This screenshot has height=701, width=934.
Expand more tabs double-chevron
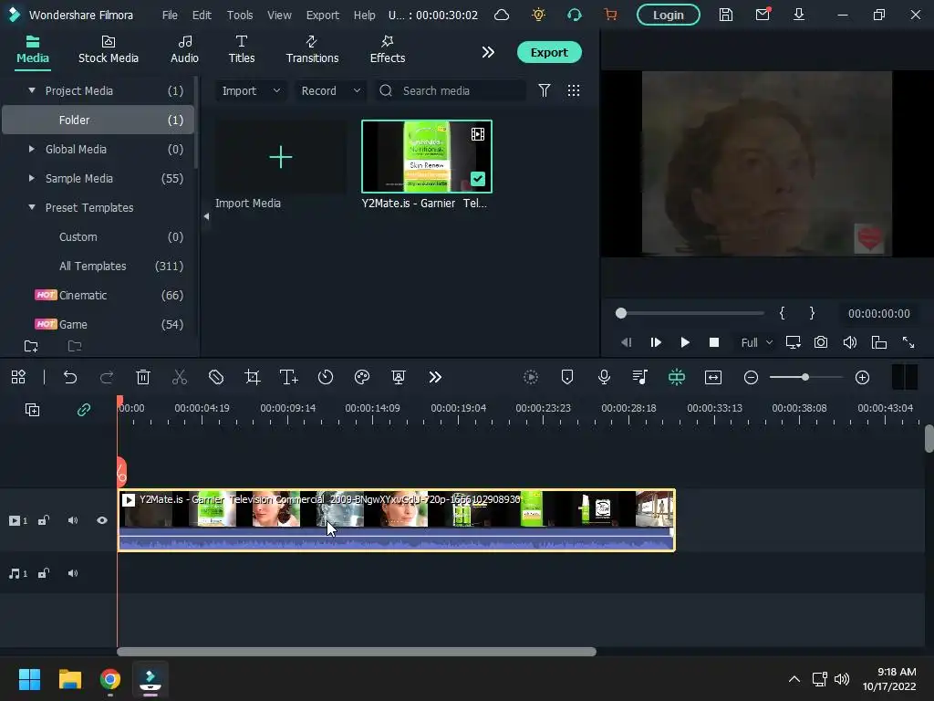click(488, 52)
